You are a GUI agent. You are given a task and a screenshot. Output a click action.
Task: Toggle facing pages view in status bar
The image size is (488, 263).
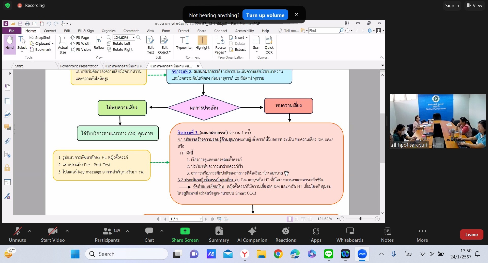[x=303, y=219]
